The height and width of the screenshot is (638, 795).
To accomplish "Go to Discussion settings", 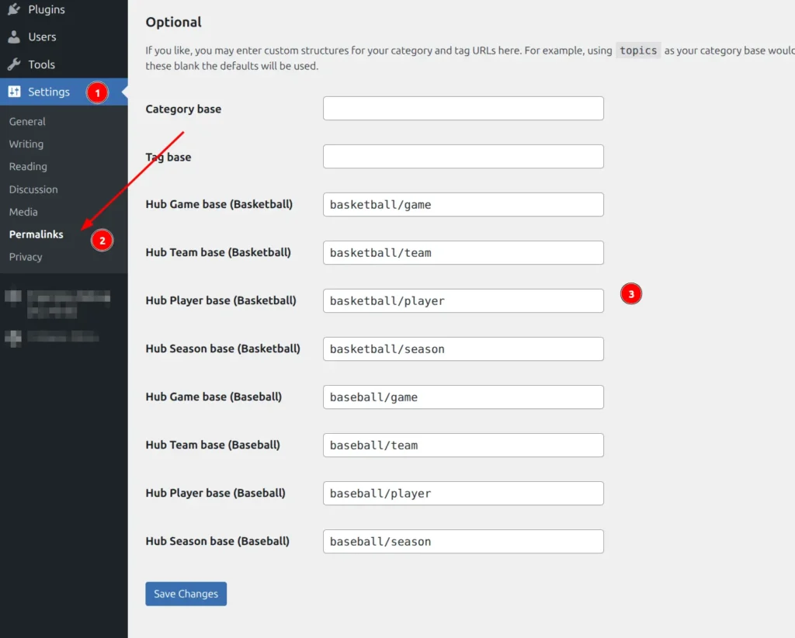I will pos(33,189).
